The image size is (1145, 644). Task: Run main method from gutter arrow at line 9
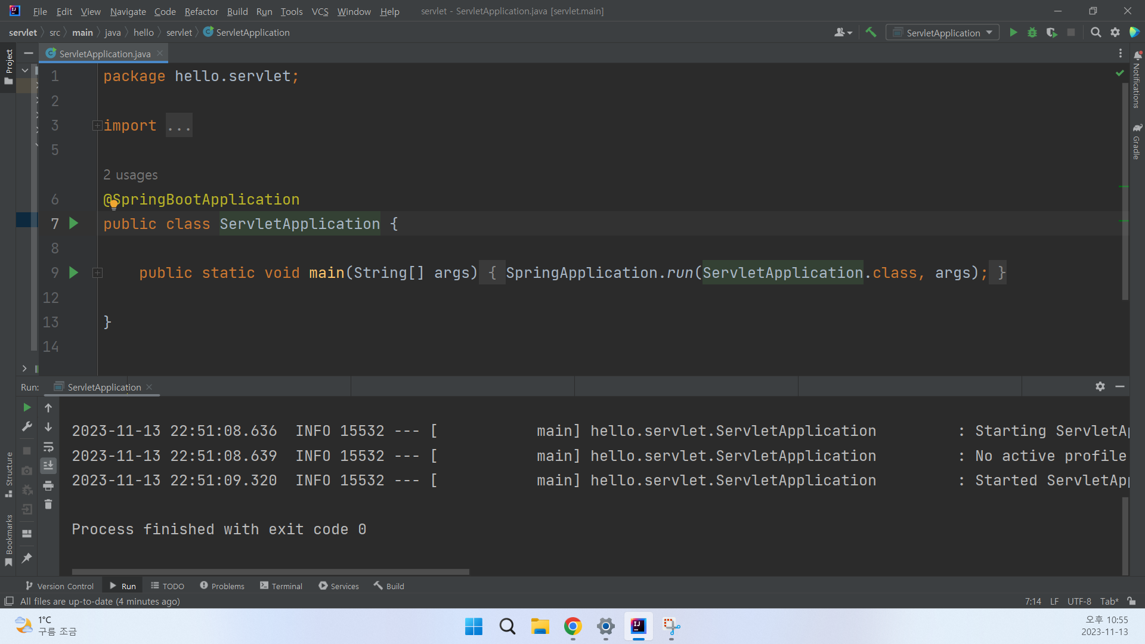(x=73, y=273)
